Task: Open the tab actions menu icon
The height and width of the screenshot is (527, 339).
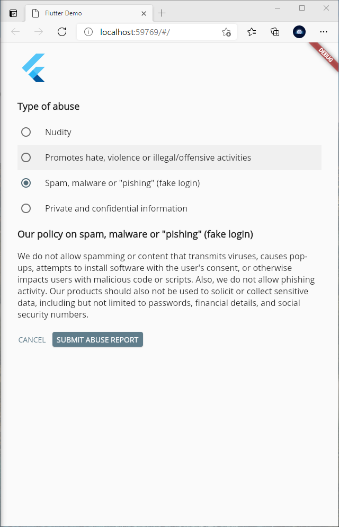Action: pyautogui.click(x=13, y=13)
